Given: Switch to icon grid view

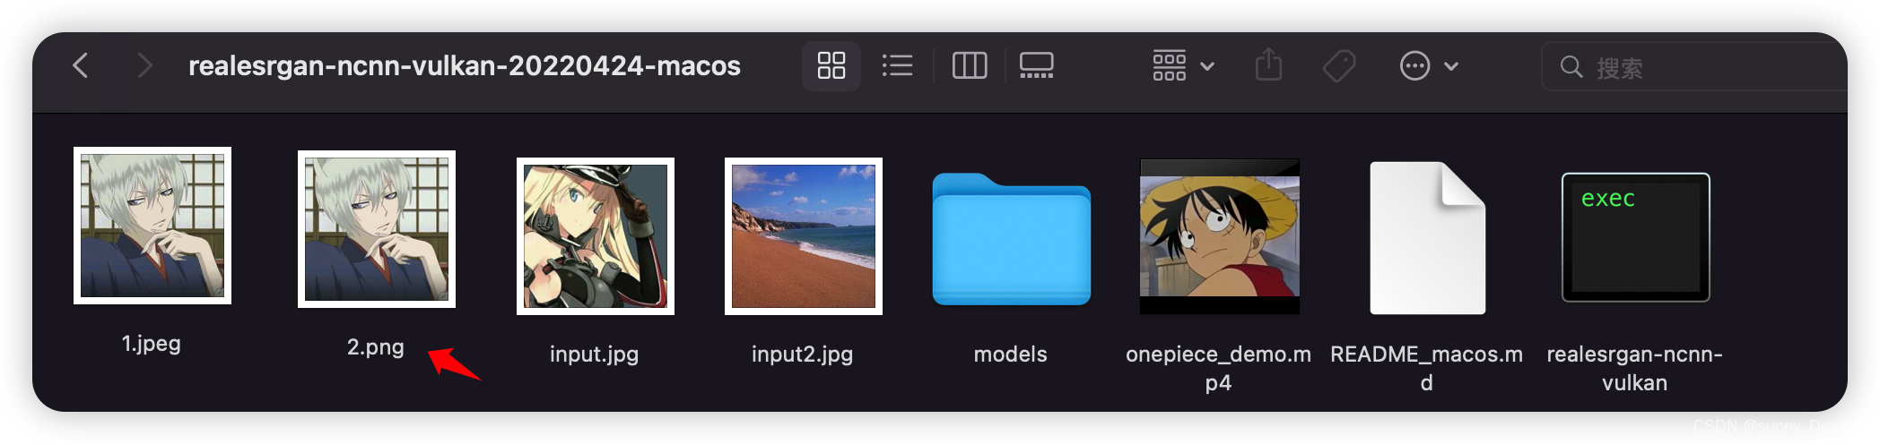Looking at the screenshot, I should (831, 65).
